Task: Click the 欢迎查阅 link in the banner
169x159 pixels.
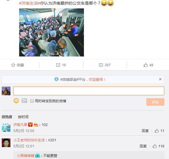Action: pyautogui.click(x=97, y=79)
